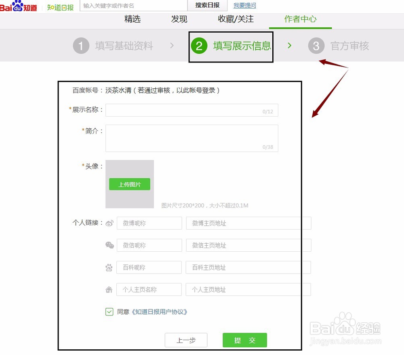Open the 我要提问 link

244,5
